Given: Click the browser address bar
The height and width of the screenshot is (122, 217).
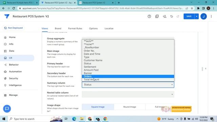Looking at the screenshot, I should tap(102, 8).
